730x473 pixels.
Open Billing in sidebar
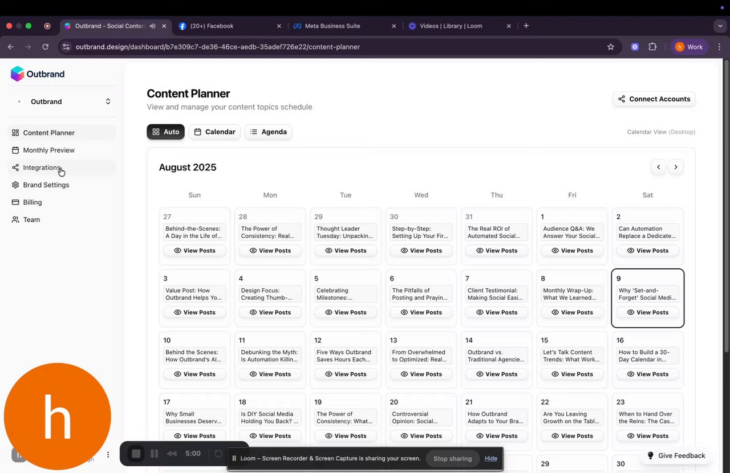coord(62,202)
